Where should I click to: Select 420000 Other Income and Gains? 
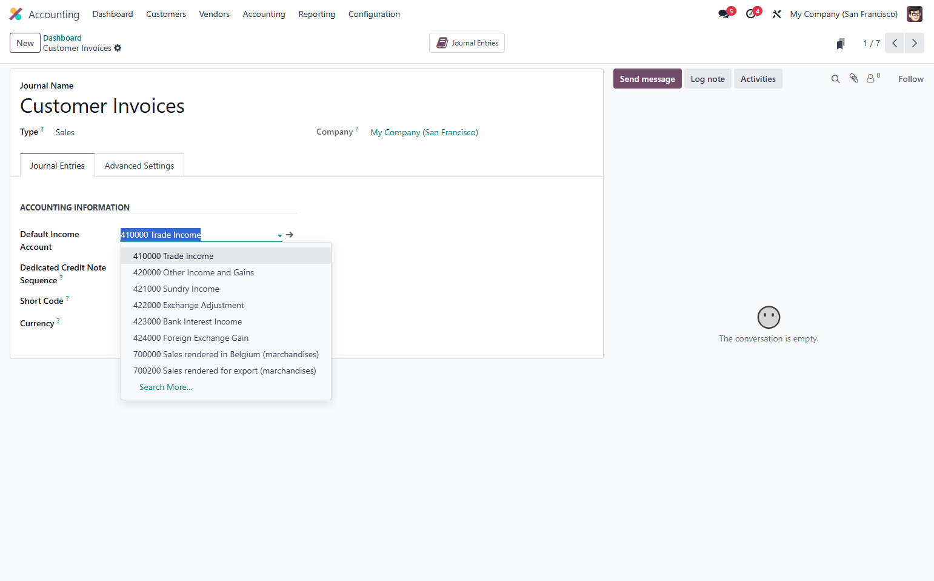pos(226,272)
